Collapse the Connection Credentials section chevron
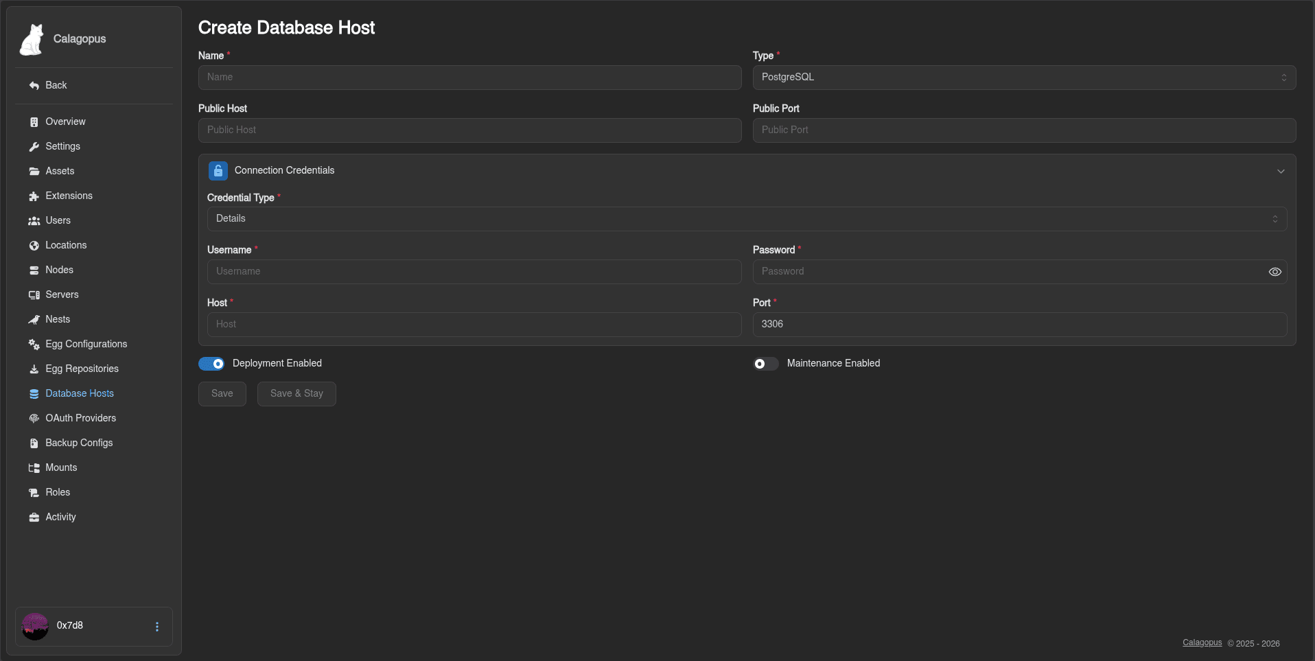1315x661 pixels. (1280, 171)
